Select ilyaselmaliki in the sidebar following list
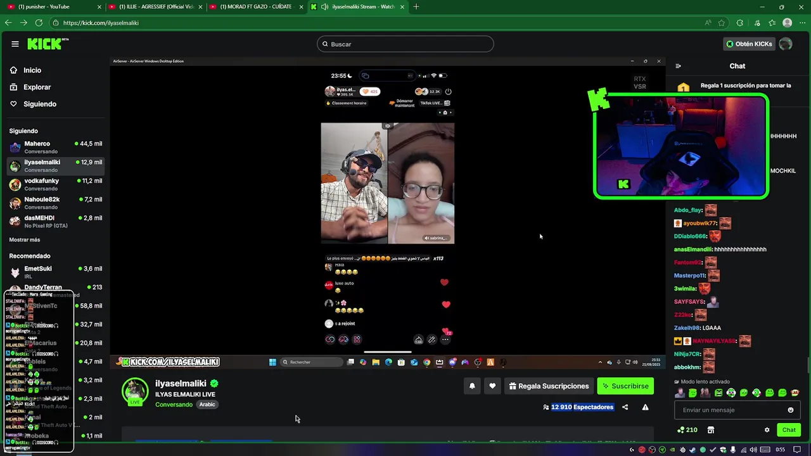 point(56,165)
